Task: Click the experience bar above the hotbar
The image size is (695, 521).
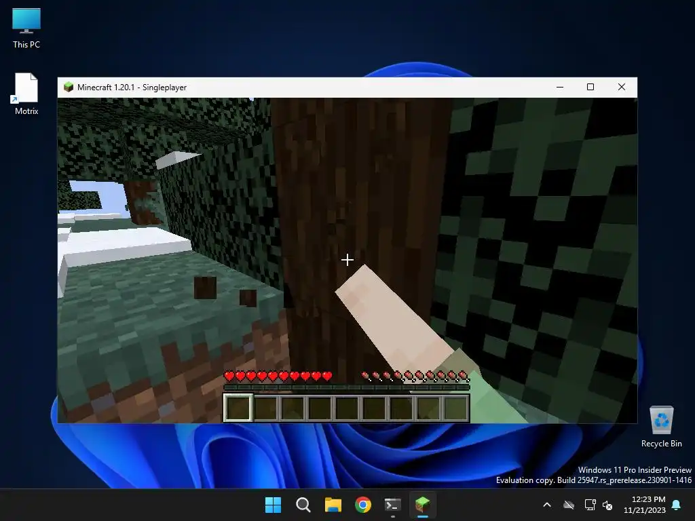Action: [347, 387]
